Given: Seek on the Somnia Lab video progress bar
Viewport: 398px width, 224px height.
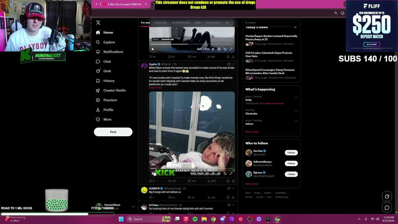Looking at the screenshot, I should click(192, 44).
